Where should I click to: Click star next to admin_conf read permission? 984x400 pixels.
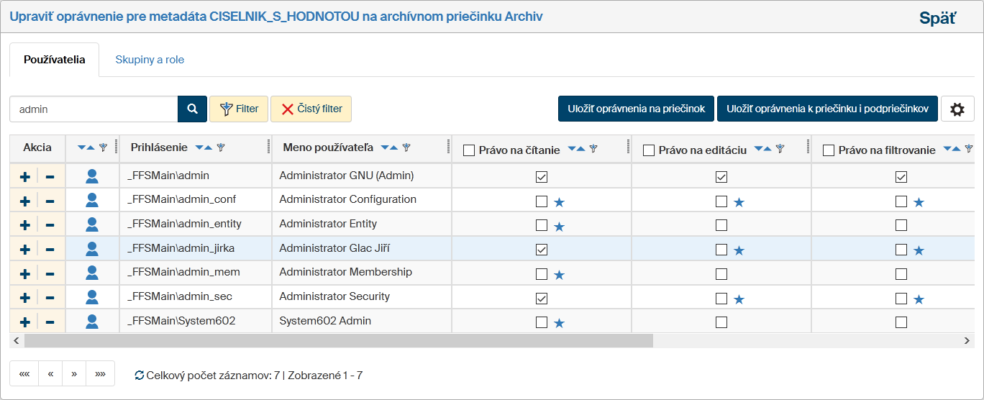point(559,202)
